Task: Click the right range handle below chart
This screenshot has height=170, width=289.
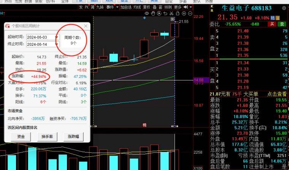Action: click(175, 126)
